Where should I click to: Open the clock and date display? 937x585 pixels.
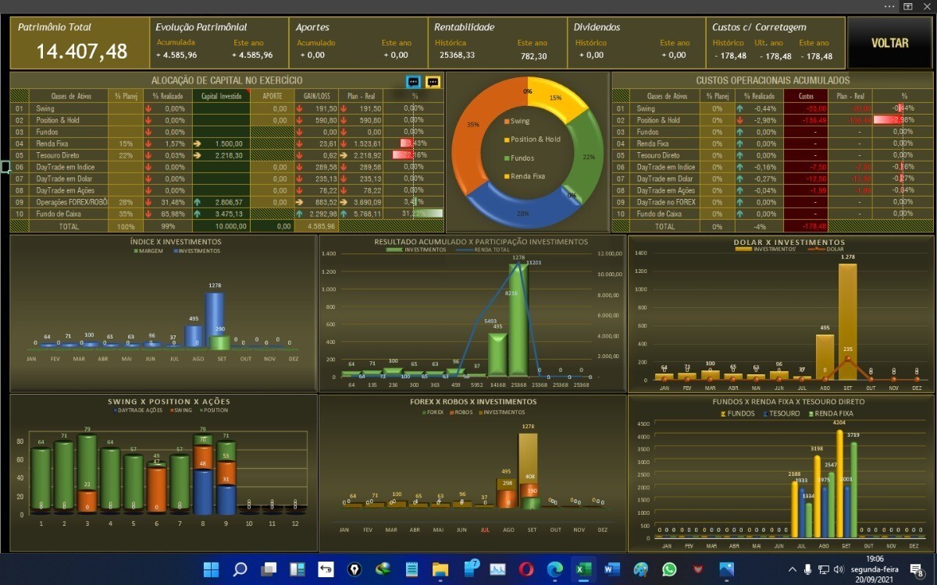(x=875, y=569)
